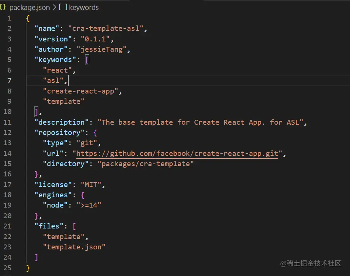Click the "license" key
The image size is (350, 276).
[53, 185]
